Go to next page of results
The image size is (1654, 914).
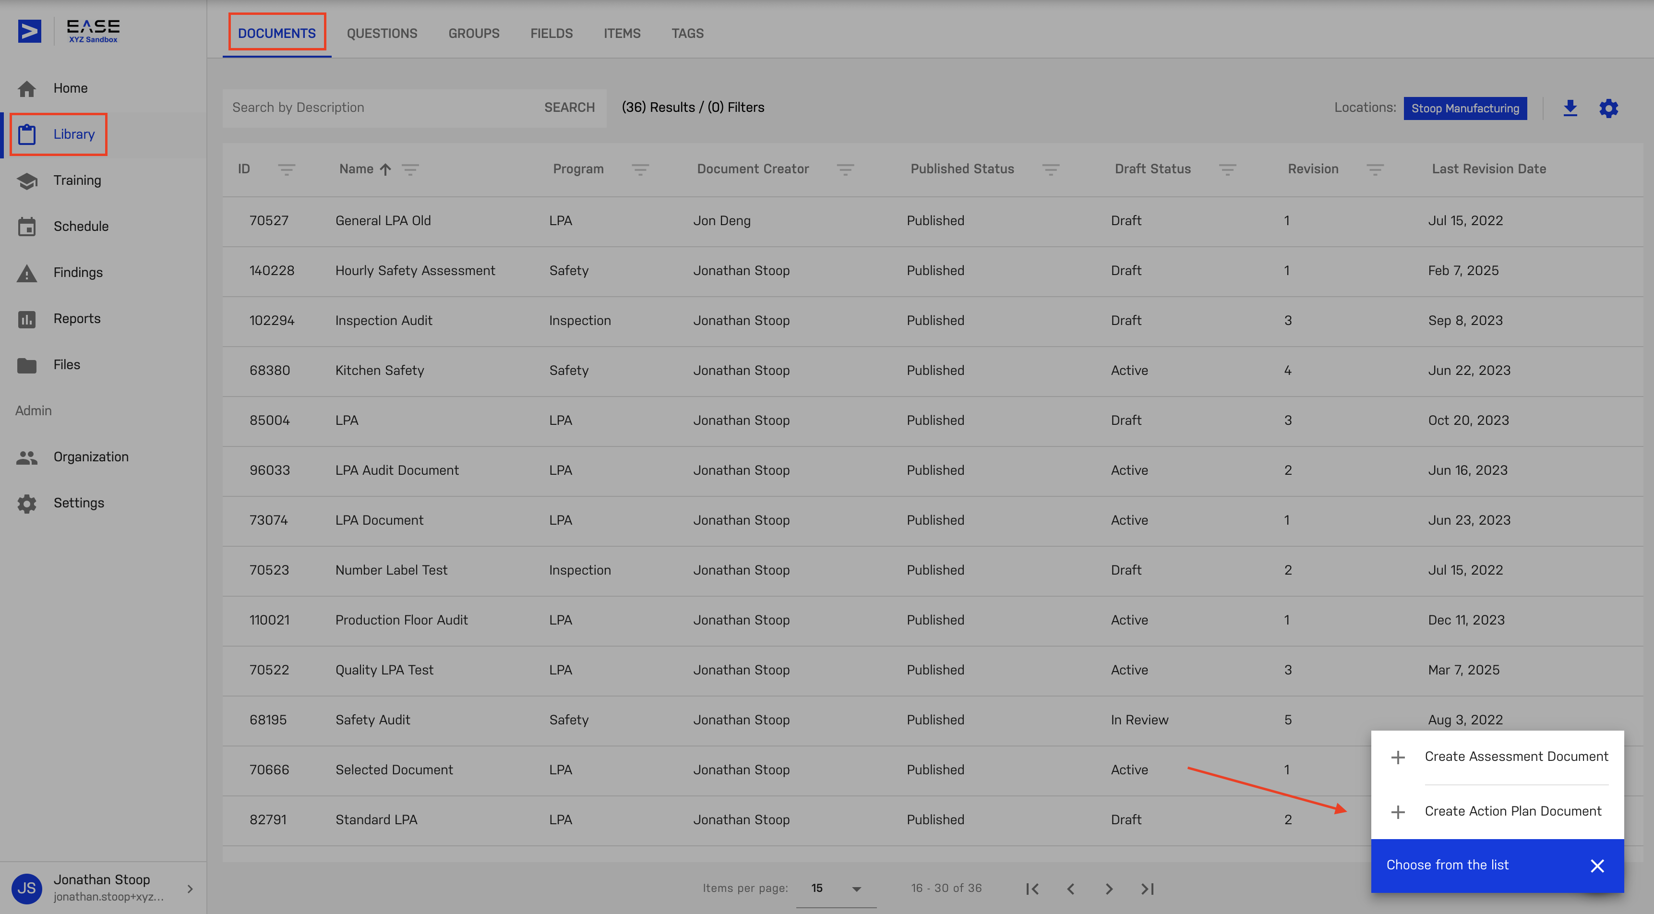pos(1109,889)
